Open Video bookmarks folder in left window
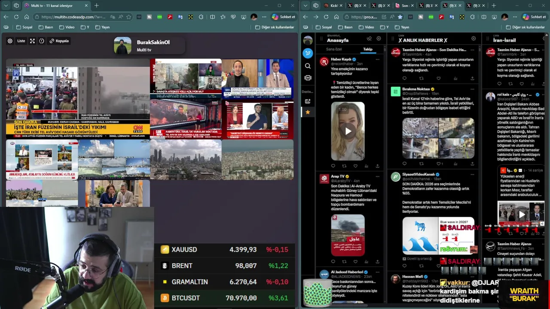The image size is (550, 309). point(67,27)
